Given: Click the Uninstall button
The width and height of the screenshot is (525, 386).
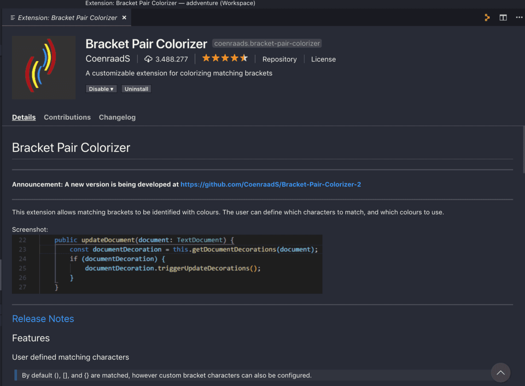Looking at the screenshot, I should [x=136, y=89].
